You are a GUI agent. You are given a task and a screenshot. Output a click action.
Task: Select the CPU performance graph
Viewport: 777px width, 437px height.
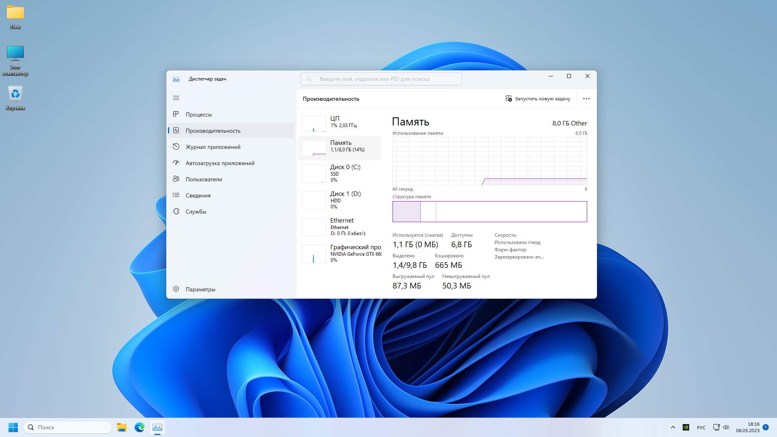click(x=314, y=123)
